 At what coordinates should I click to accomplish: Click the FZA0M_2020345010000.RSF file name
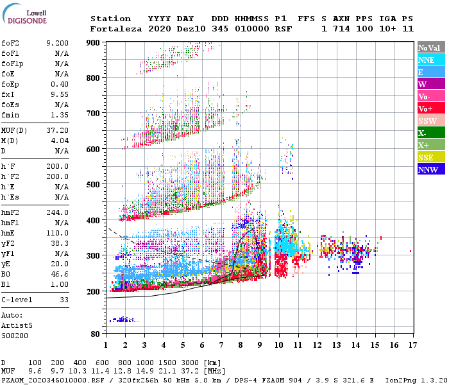(x=53, y=381)
